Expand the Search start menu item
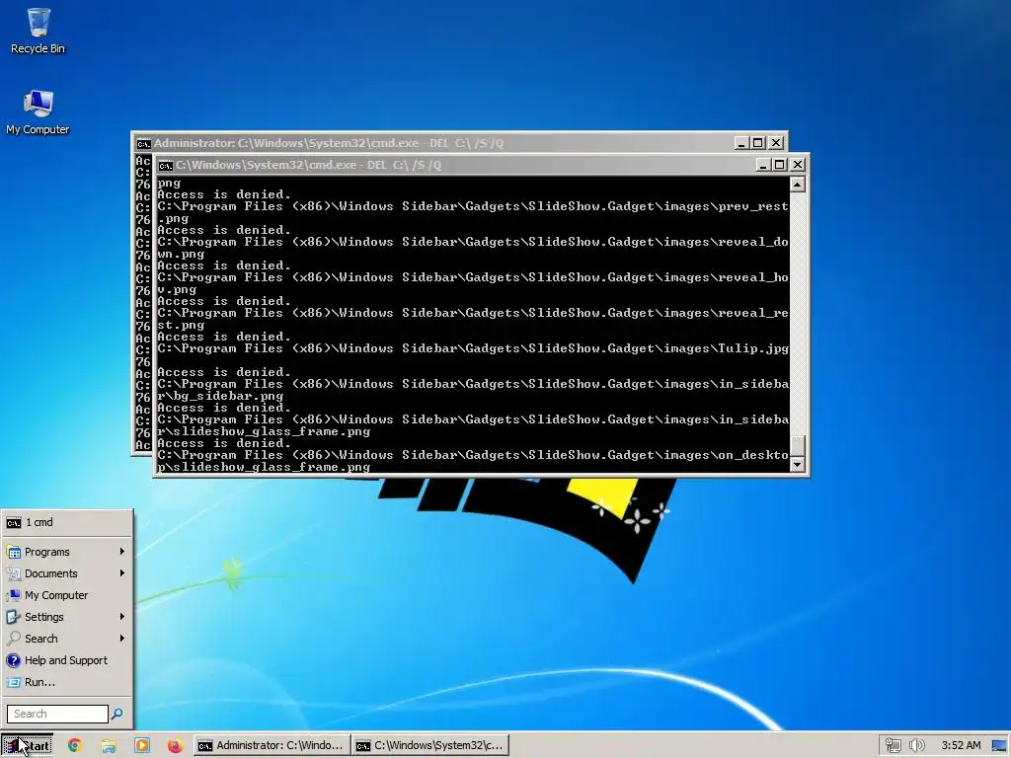The width and height of the screenshot is (1011, 758). tap(67, 639)
